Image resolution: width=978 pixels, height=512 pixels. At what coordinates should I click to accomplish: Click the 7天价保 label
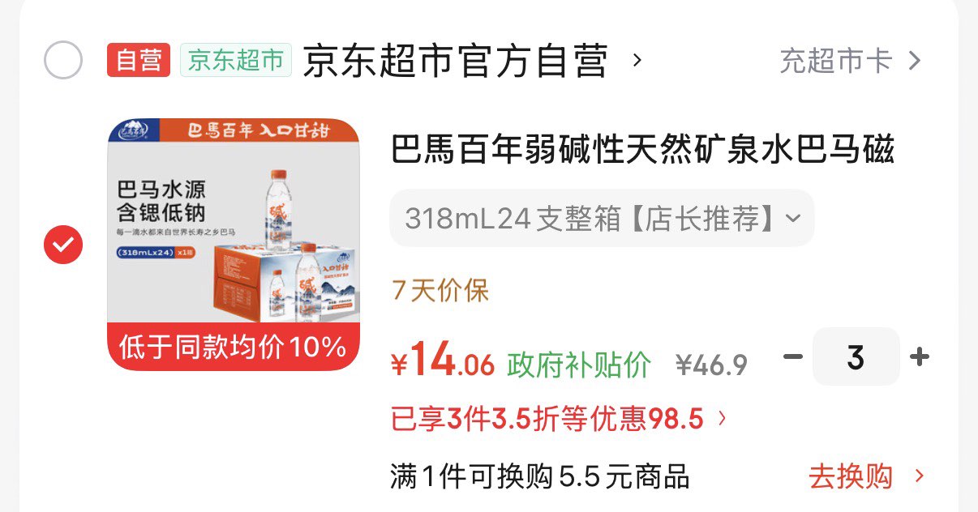440,290
